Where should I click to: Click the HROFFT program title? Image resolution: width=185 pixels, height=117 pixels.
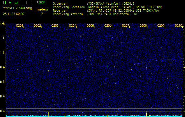[18, 2]
